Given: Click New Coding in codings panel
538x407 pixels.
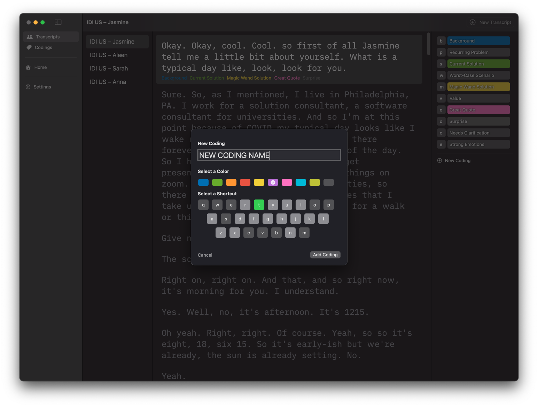Looking at the screenshot, I should 454,160.
